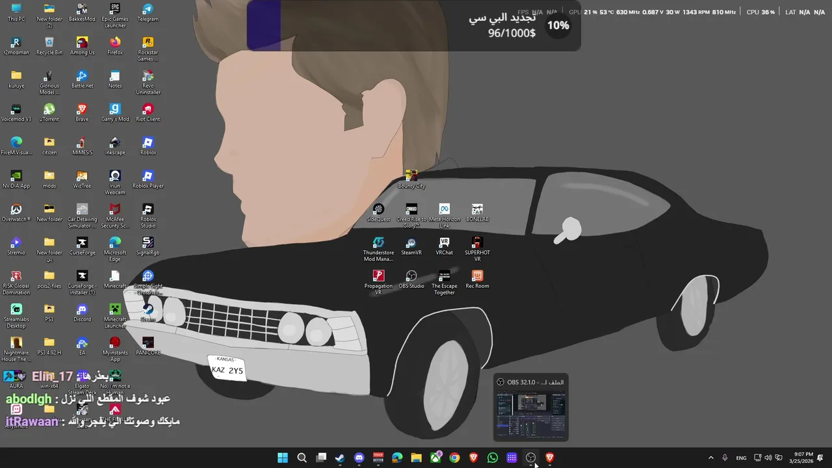Open taskbar Search
The width and height of the screenshot is (832, 468).
(x=302, y=458)
